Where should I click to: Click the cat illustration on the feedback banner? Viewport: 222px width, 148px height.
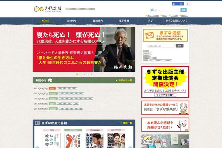click(x=182, y=125)
